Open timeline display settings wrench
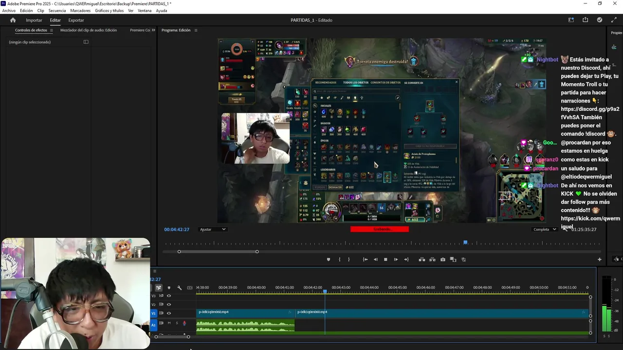The height and width of the screenshot is (350, 623). [x=179, y=288]
